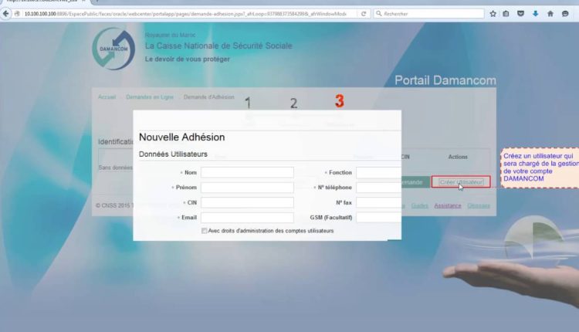Viewport: 579px width, 332px height.
Task: Click the GSM (Facultatif) input field
Action: click(378, 218)
